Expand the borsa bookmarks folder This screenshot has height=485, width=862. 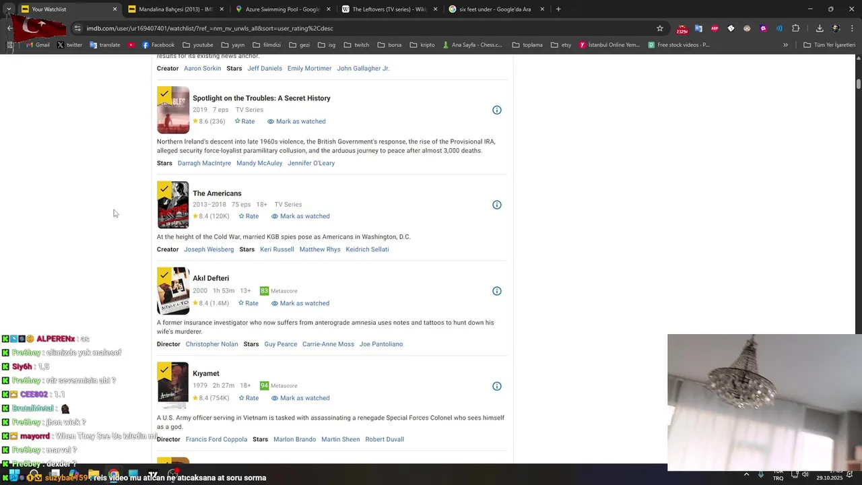click(390, 45)
